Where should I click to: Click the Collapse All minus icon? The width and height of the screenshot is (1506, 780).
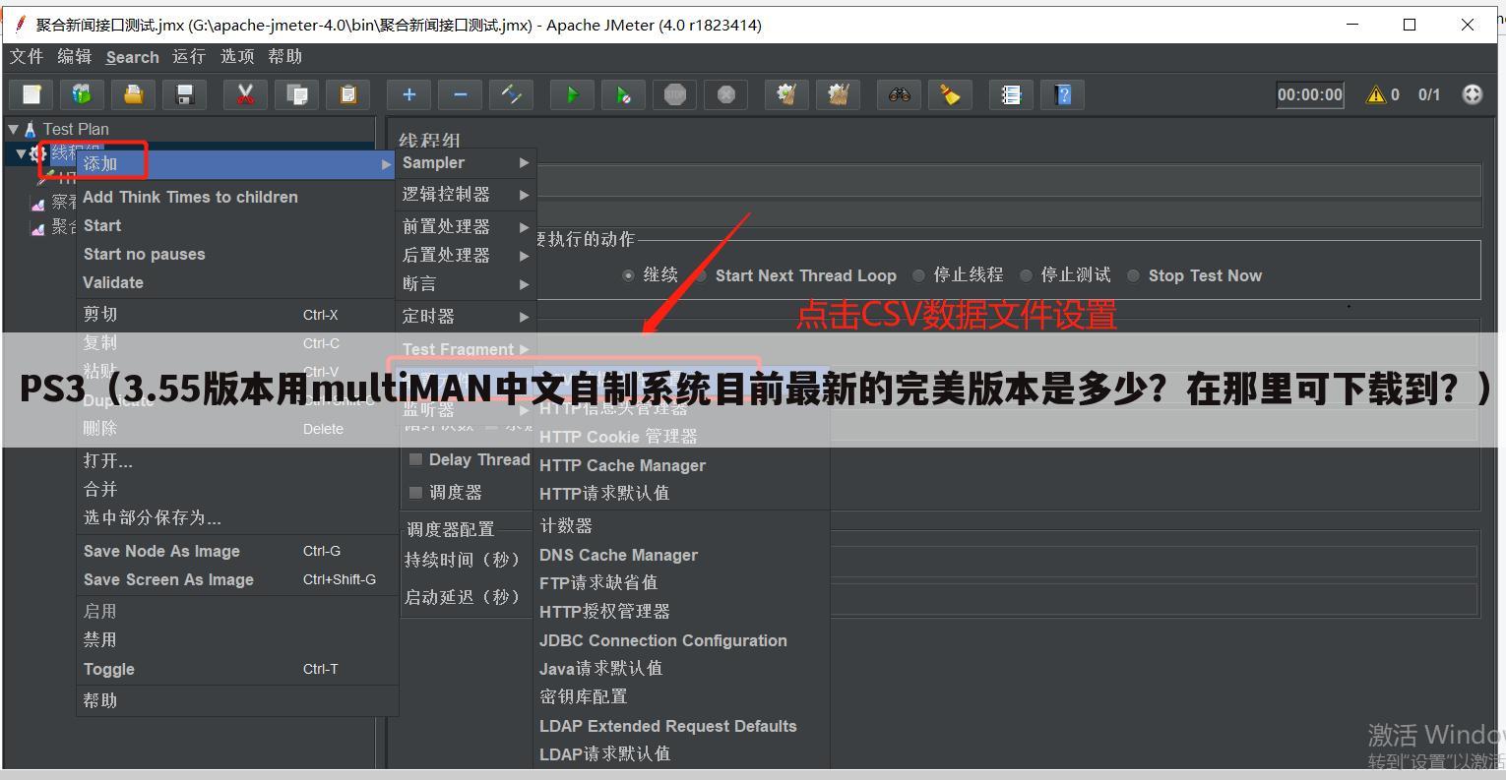click(x=460, y=94)
